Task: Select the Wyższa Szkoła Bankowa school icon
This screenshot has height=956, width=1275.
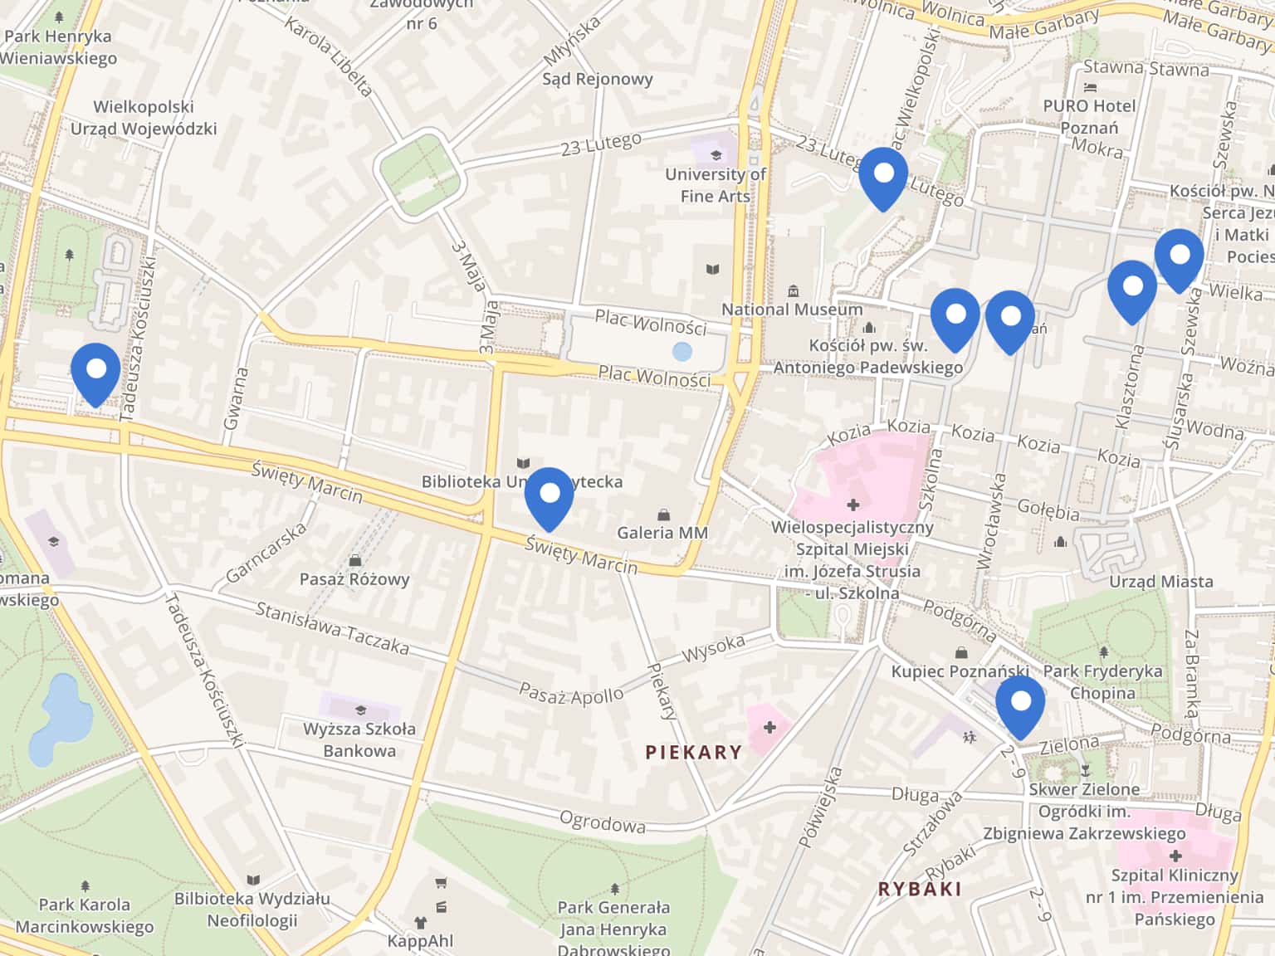Action: pyautogui.click(x=360, y=710)
